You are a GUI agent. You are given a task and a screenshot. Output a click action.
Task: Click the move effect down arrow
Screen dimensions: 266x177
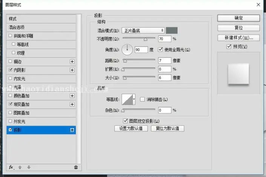click(29, 167)
